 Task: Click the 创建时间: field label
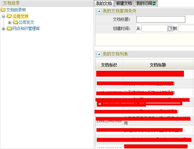122,28
